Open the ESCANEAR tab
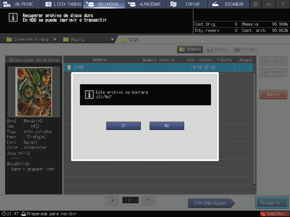Image resolution: width=290 pixels, height=217 pixels. tap(229, 4)
